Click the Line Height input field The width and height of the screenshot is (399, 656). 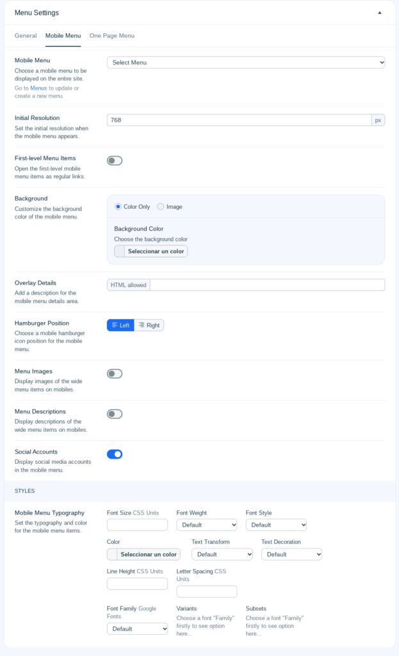click(137, 584)
